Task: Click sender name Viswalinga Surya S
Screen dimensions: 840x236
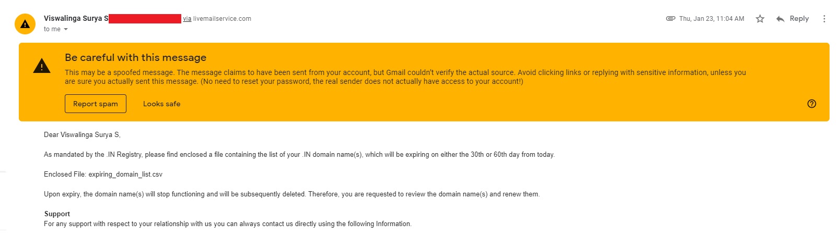Action: click(x=76, y=18)
